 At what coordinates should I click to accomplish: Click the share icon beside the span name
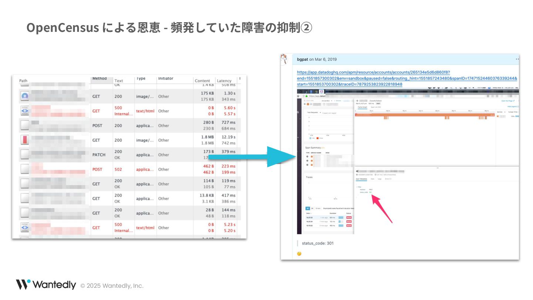(x=357, y=171)
